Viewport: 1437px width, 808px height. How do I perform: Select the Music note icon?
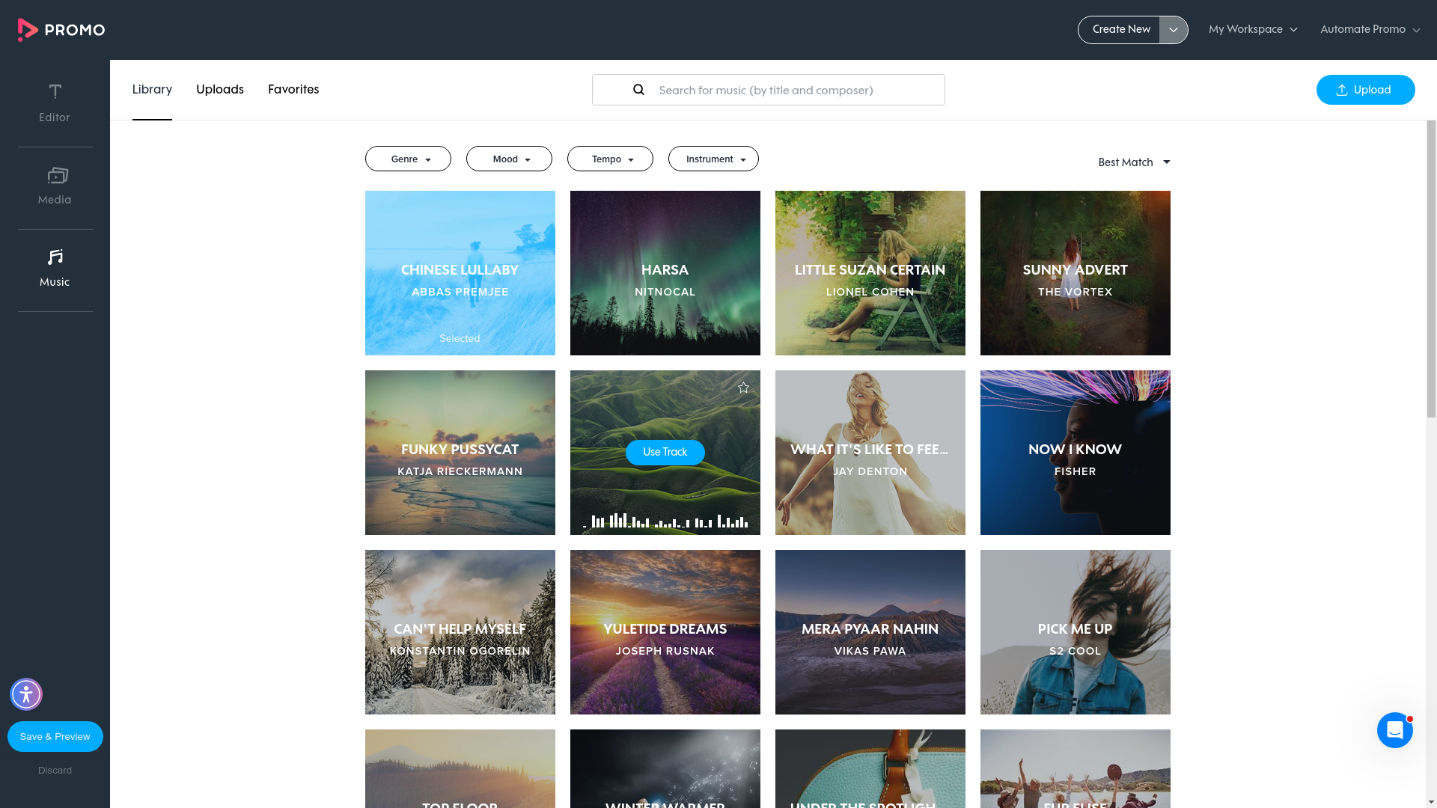[55, 257]
